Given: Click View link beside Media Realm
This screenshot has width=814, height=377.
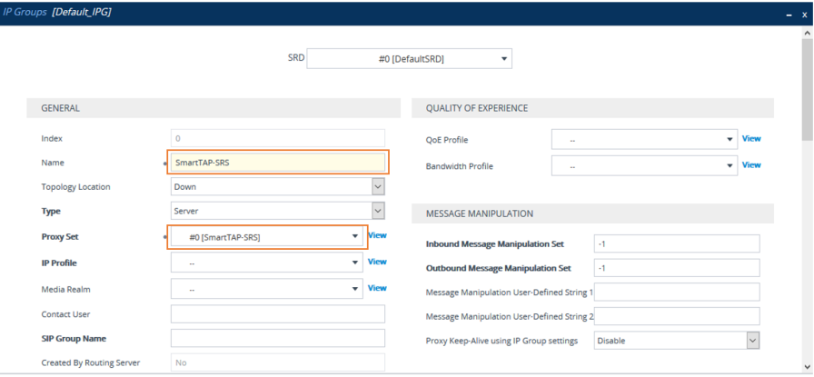Looking at the screenshot, I should click(x=377, y=288).
